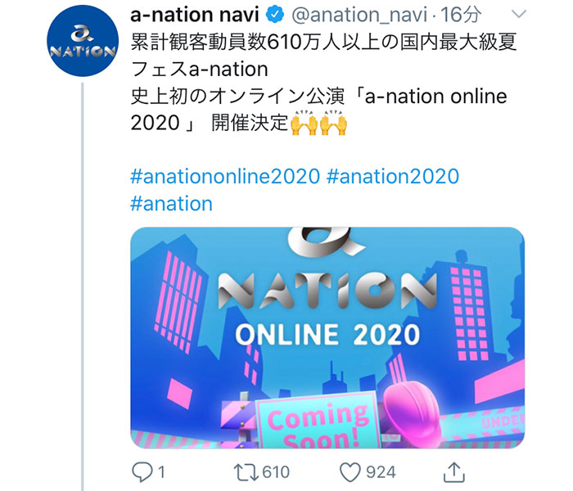The height and width of the screenshot is (491, 573).
Task: Click the blue verified badge icon
Action: (275, 15)
